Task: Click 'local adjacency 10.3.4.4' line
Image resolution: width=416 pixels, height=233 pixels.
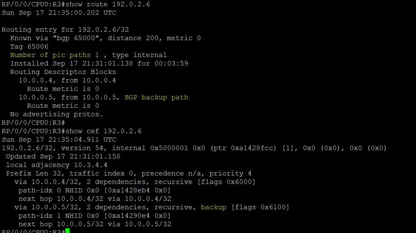Action: (56, 165)
